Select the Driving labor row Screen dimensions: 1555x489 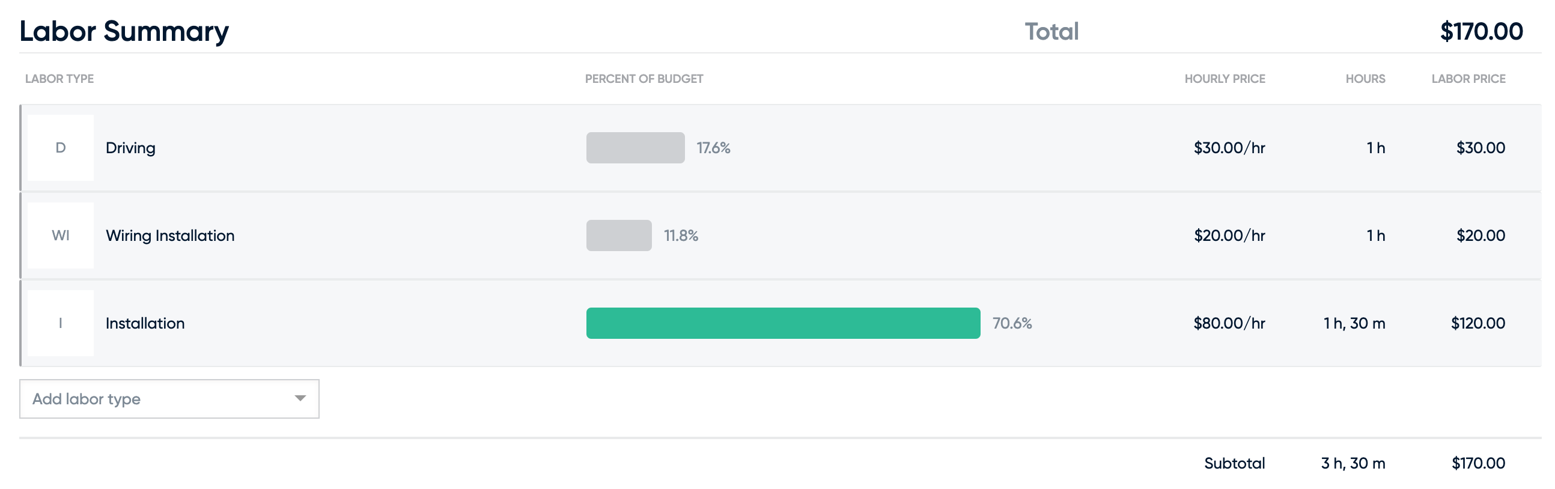pyautogui.click(x=781, y=148)
